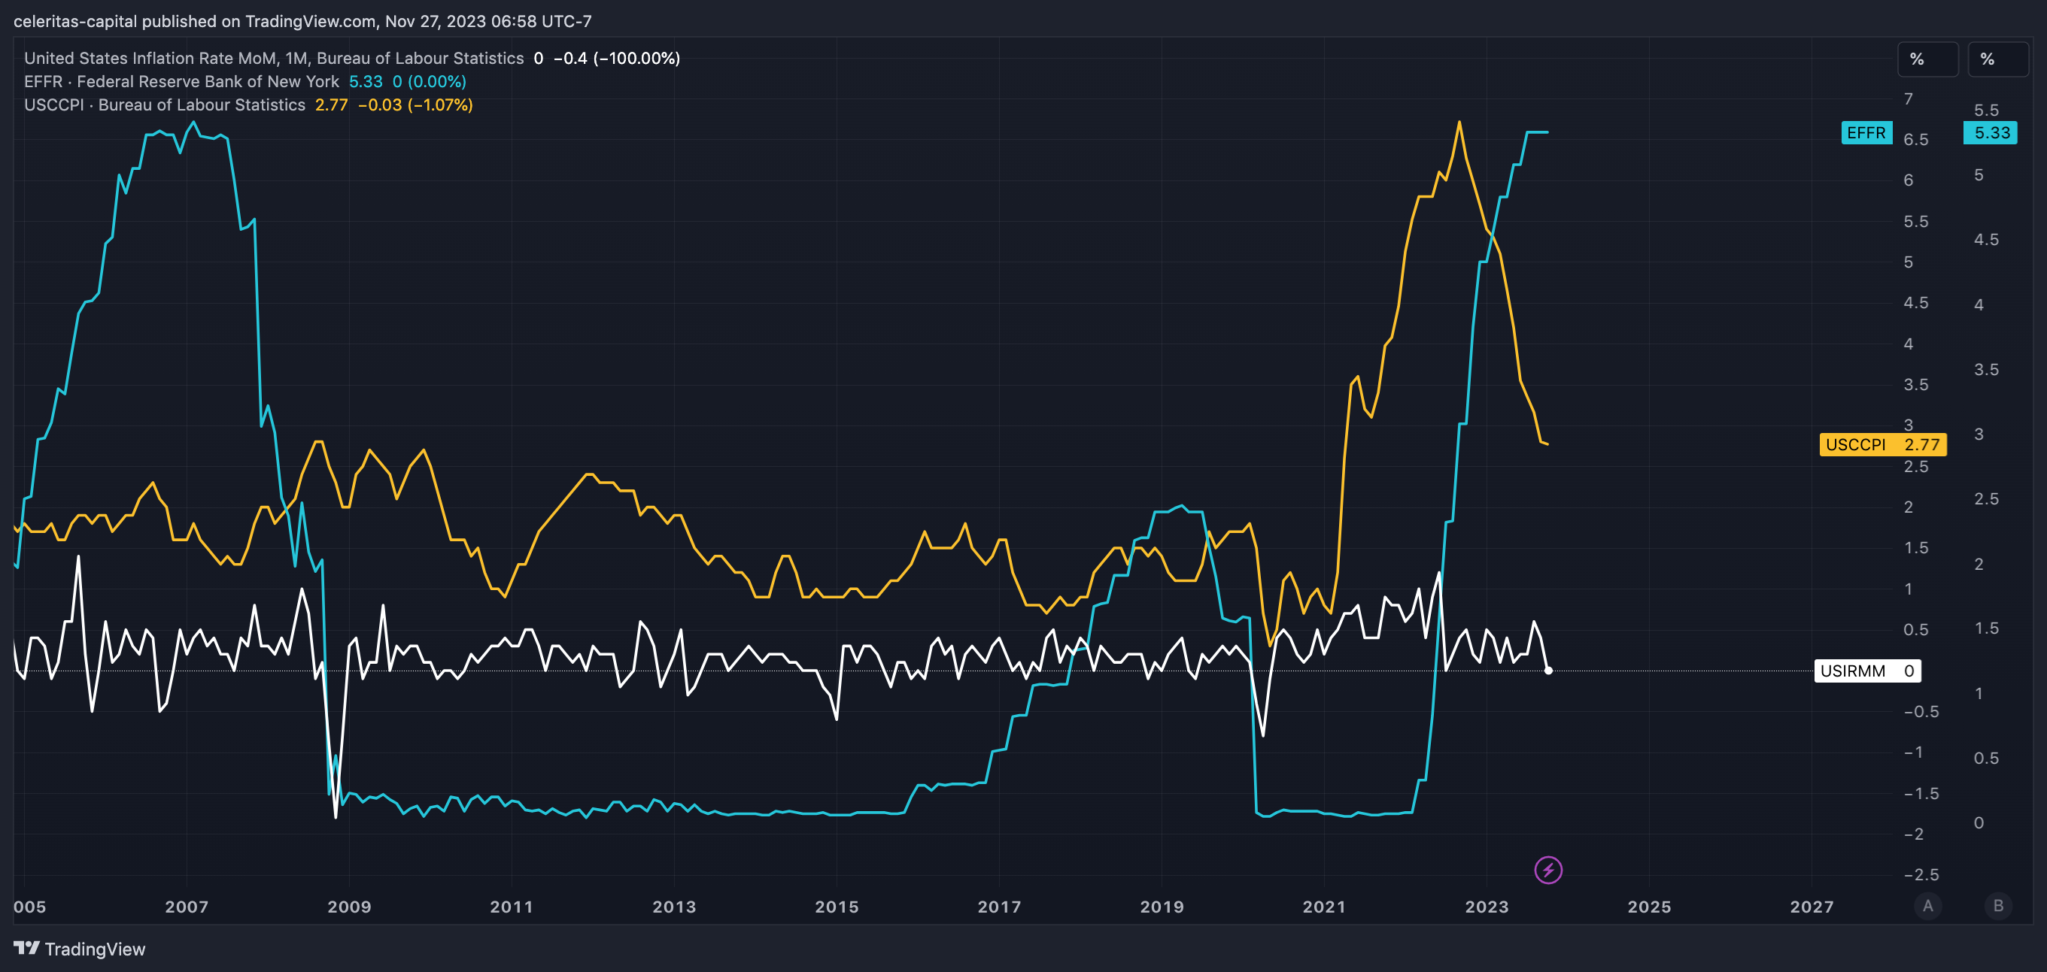Click the yellow USCCPI 2.77 label
2047x972 pixels.
pyautogui.click(x=1881, y=444)
